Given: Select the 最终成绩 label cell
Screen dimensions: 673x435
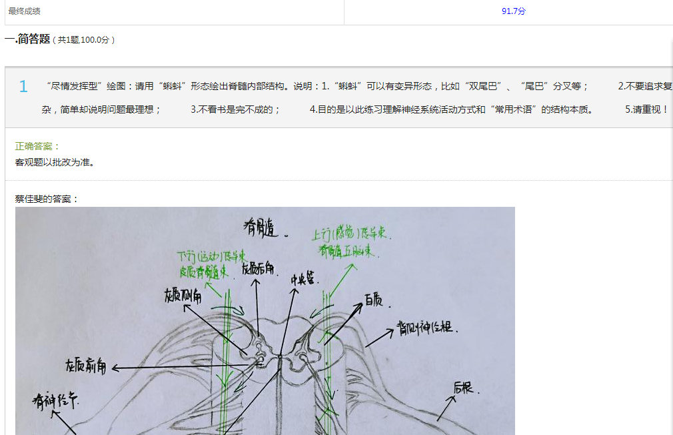Looking at the screenshot, I should tap(25, 11).
